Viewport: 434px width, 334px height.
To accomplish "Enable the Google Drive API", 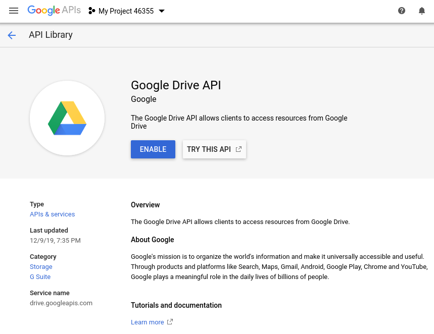I will click(153, 149).
